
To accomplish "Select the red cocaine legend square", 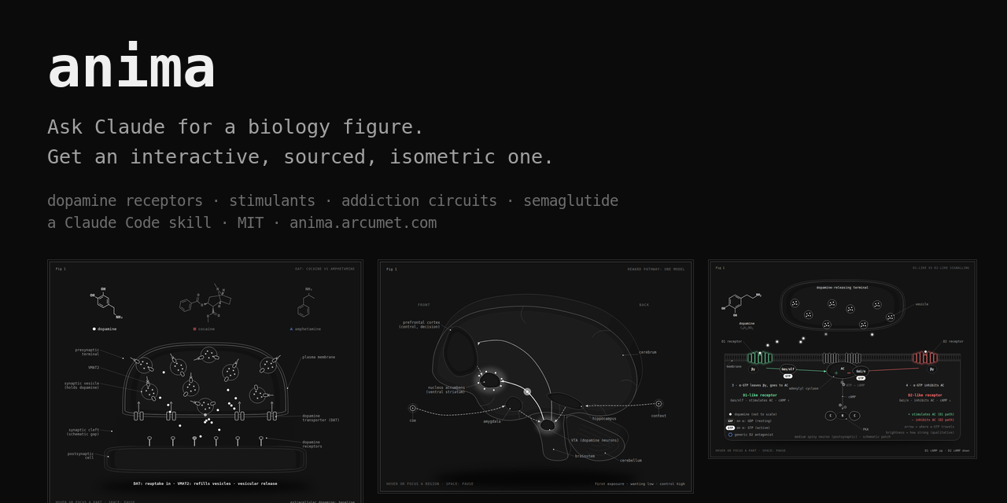I will pos(194,329).
